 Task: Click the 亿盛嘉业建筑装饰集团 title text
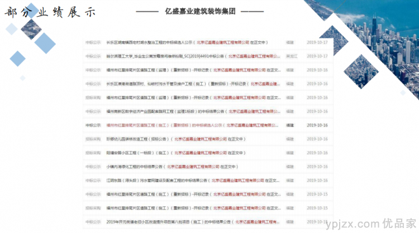pyautogui.click(x=200, y=12)
